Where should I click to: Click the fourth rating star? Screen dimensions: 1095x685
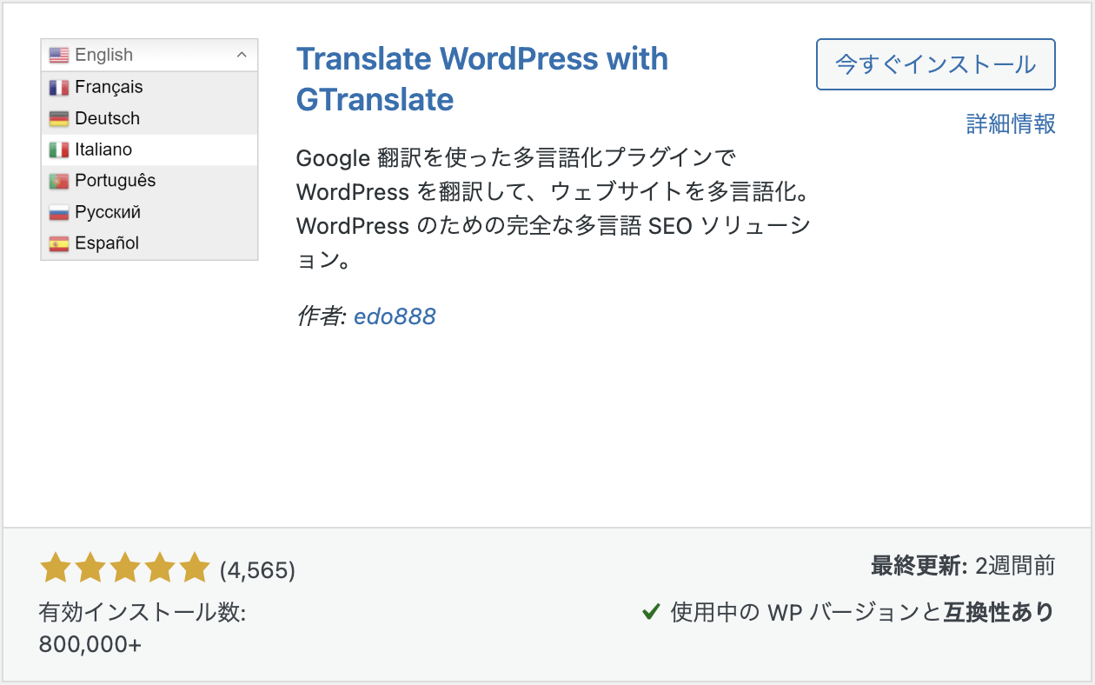(160, 568)
